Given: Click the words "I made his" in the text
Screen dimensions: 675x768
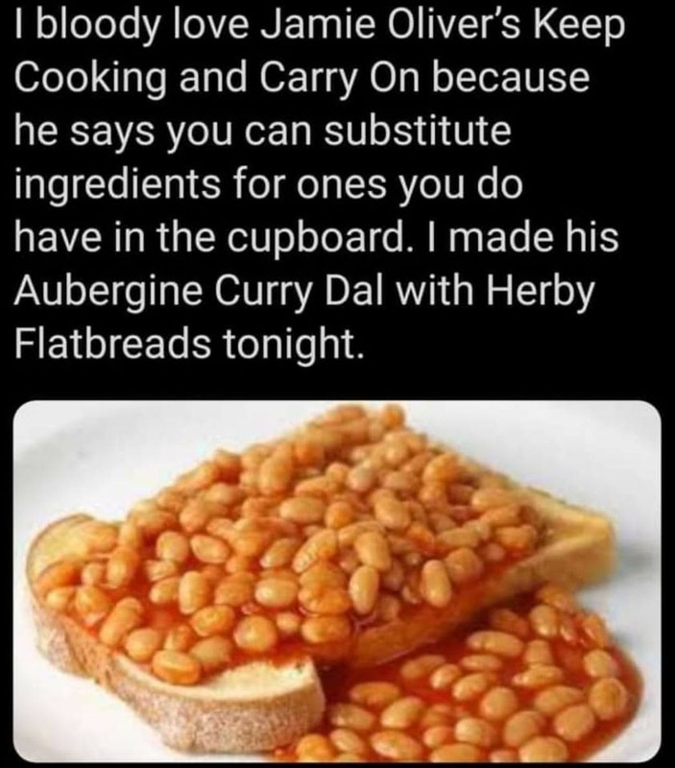Looking at the screenshot, I should (x=519, y=237).
